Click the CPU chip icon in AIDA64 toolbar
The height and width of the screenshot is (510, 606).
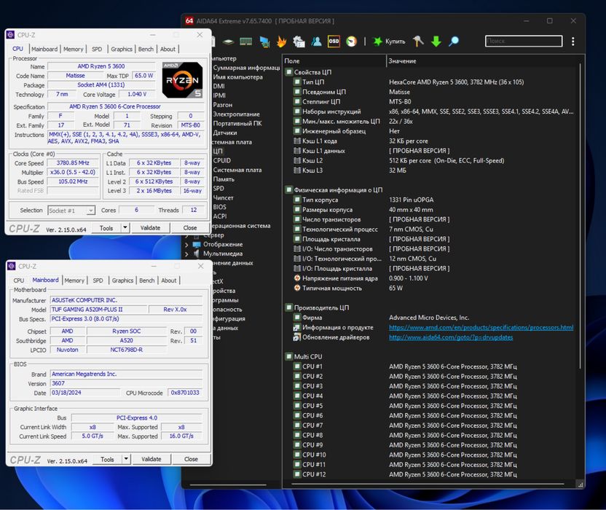(229, 42)
